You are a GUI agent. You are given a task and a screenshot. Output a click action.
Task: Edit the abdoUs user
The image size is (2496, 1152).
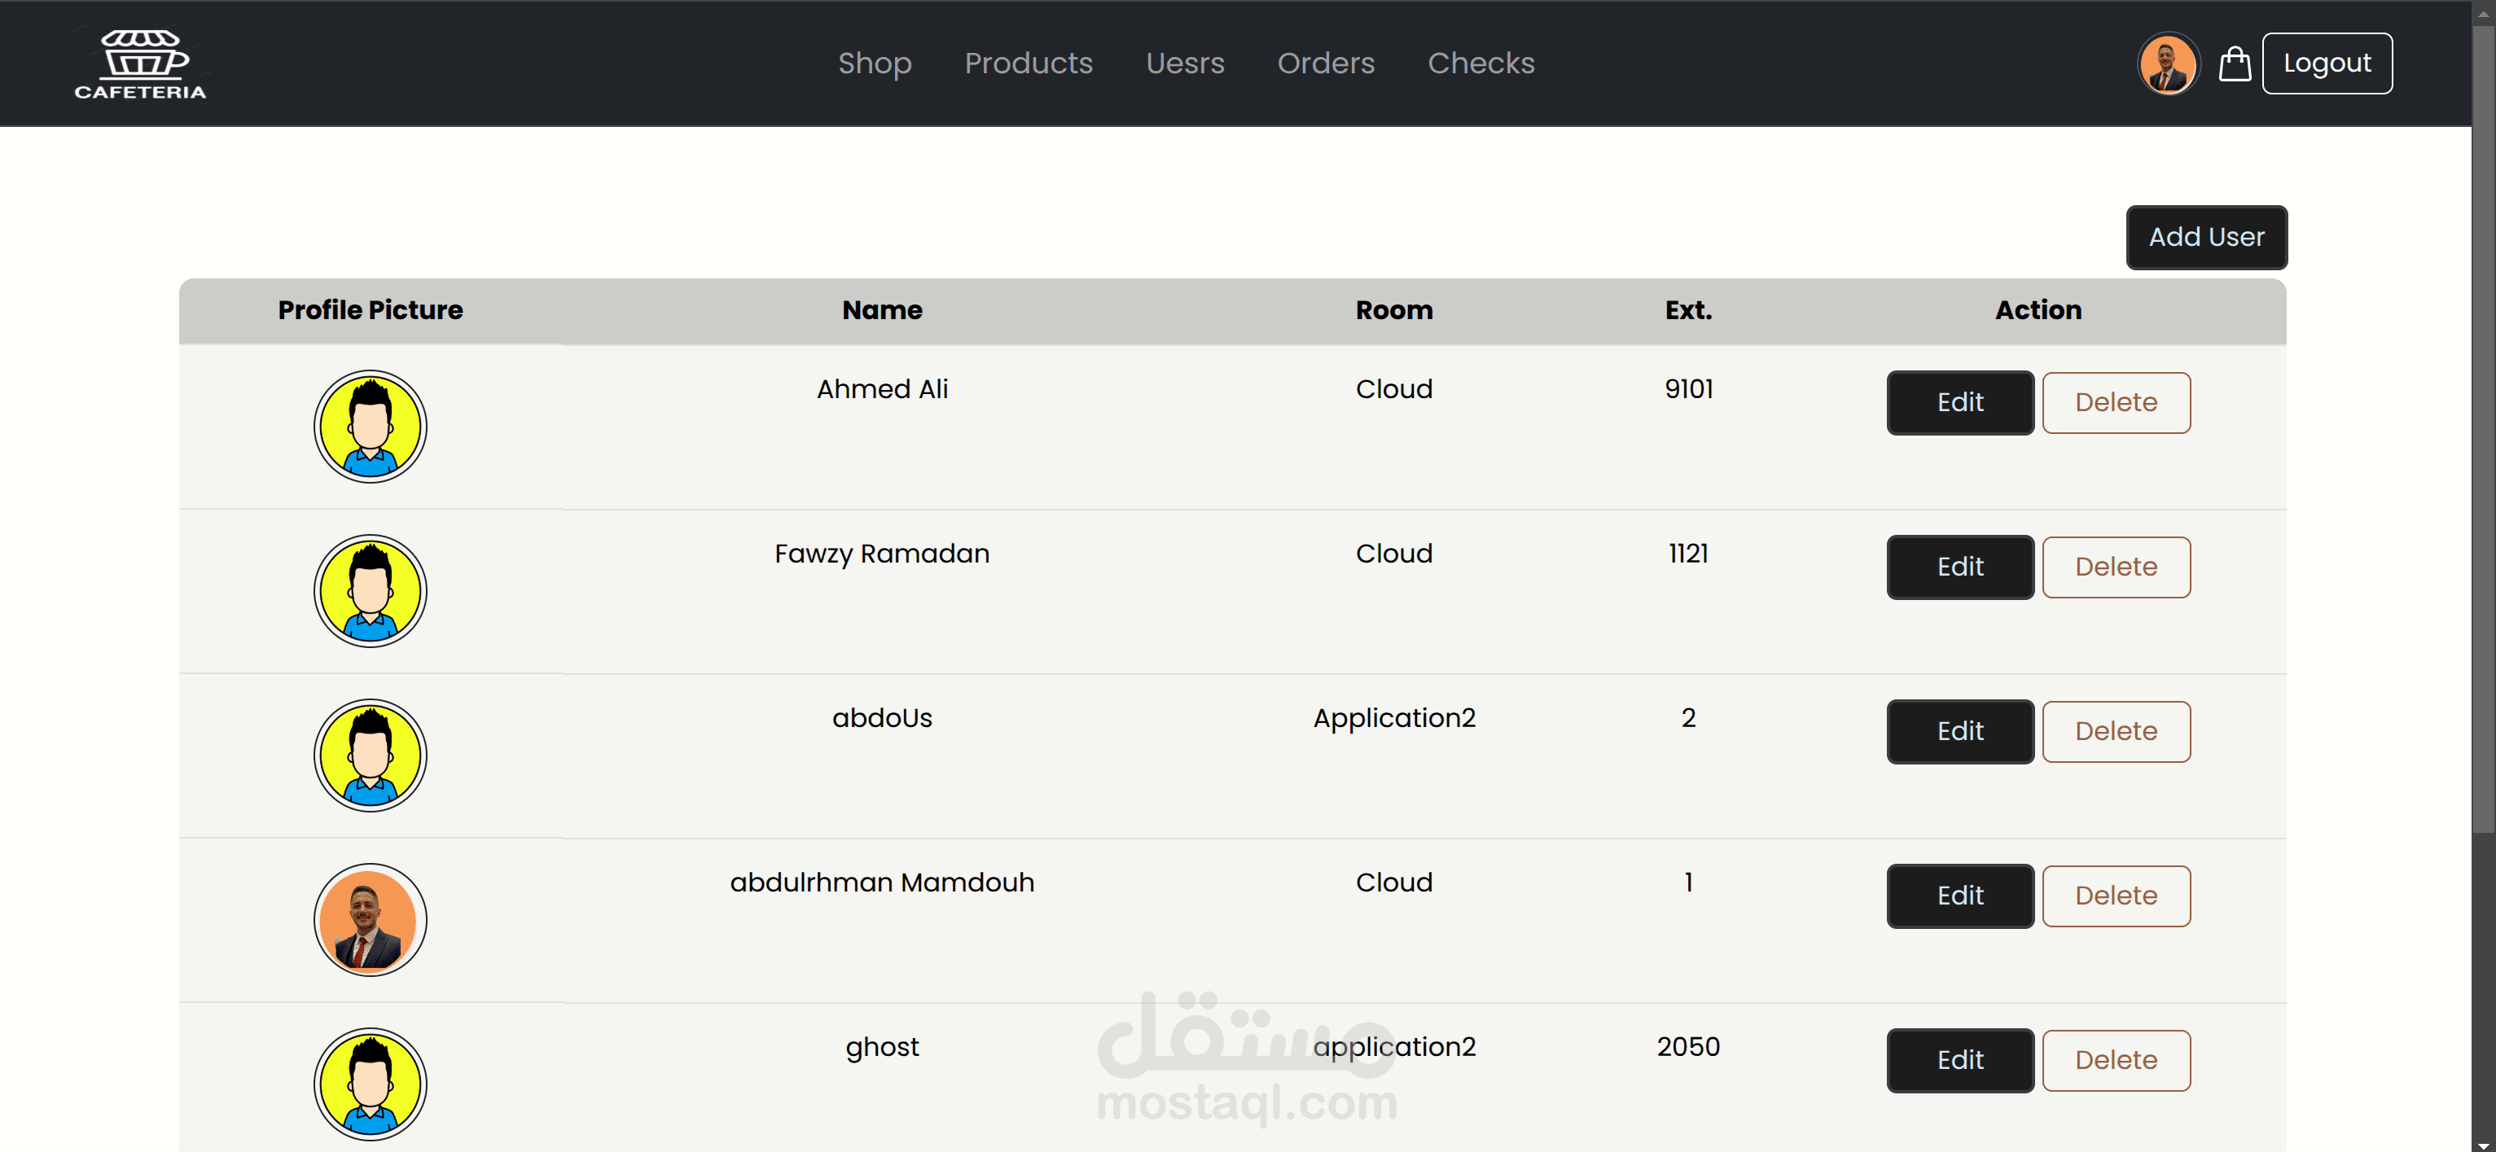click(x=1959, y=732)
